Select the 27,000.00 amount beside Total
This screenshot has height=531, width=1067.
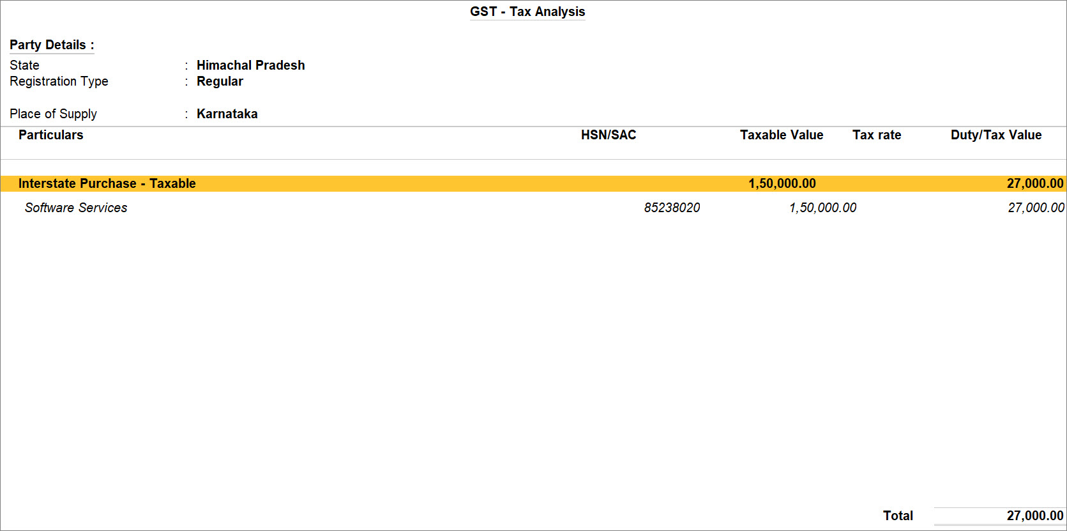point(1035,516)
